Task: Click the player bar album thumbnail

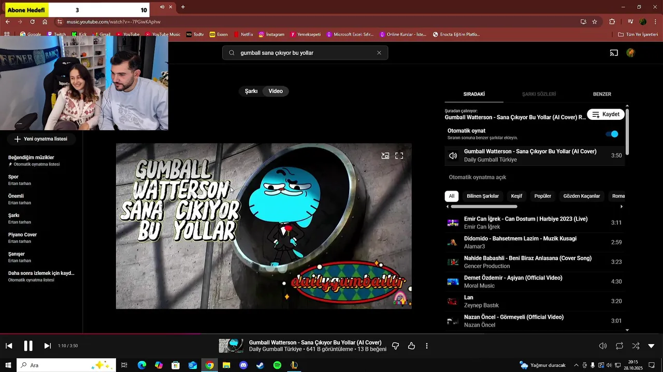Action: 231,346
